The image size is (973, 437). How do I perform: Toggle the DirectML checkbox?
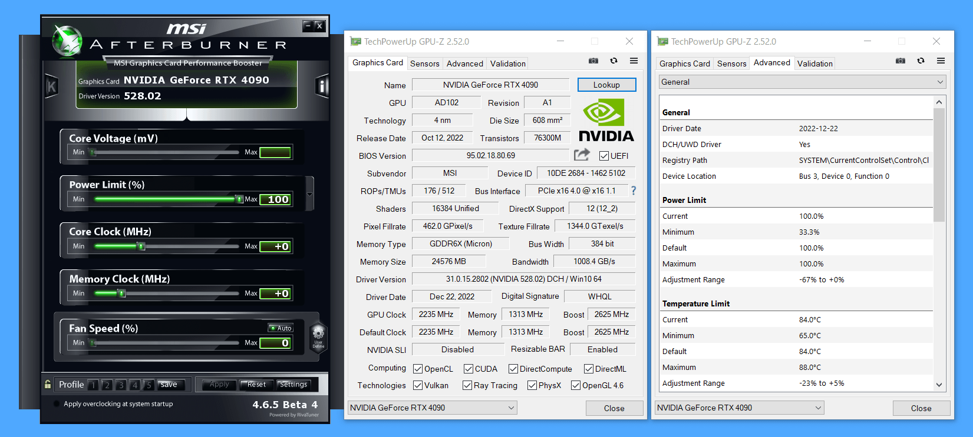coord(589,369)
